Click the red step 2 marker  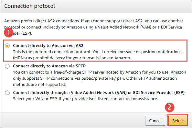tap(170, 107)
